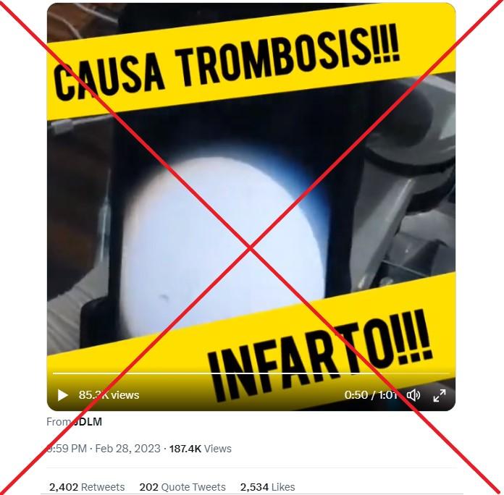Click the video progress bar near its end
The height and width of the screenshot is (495, 504).
point(444,373)
